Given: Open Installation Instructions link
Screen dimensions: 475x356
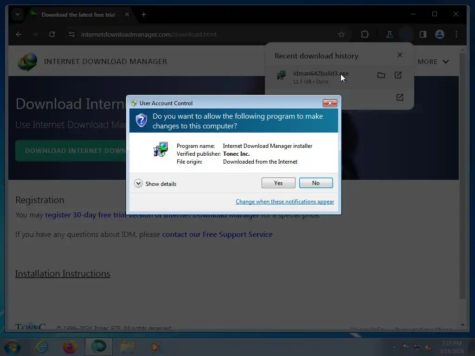Looking at the screenshot, I should tap(63, 273).
